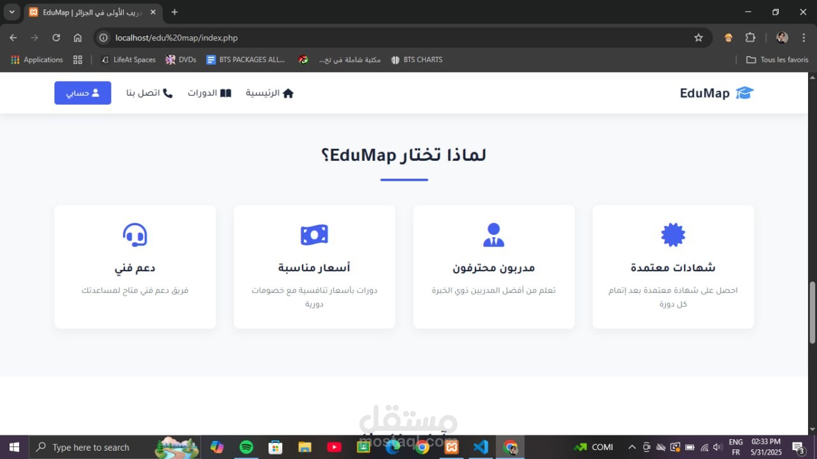Open the Windows Start menu
Viewport: 817px width, 459px height.
[14, 447]
